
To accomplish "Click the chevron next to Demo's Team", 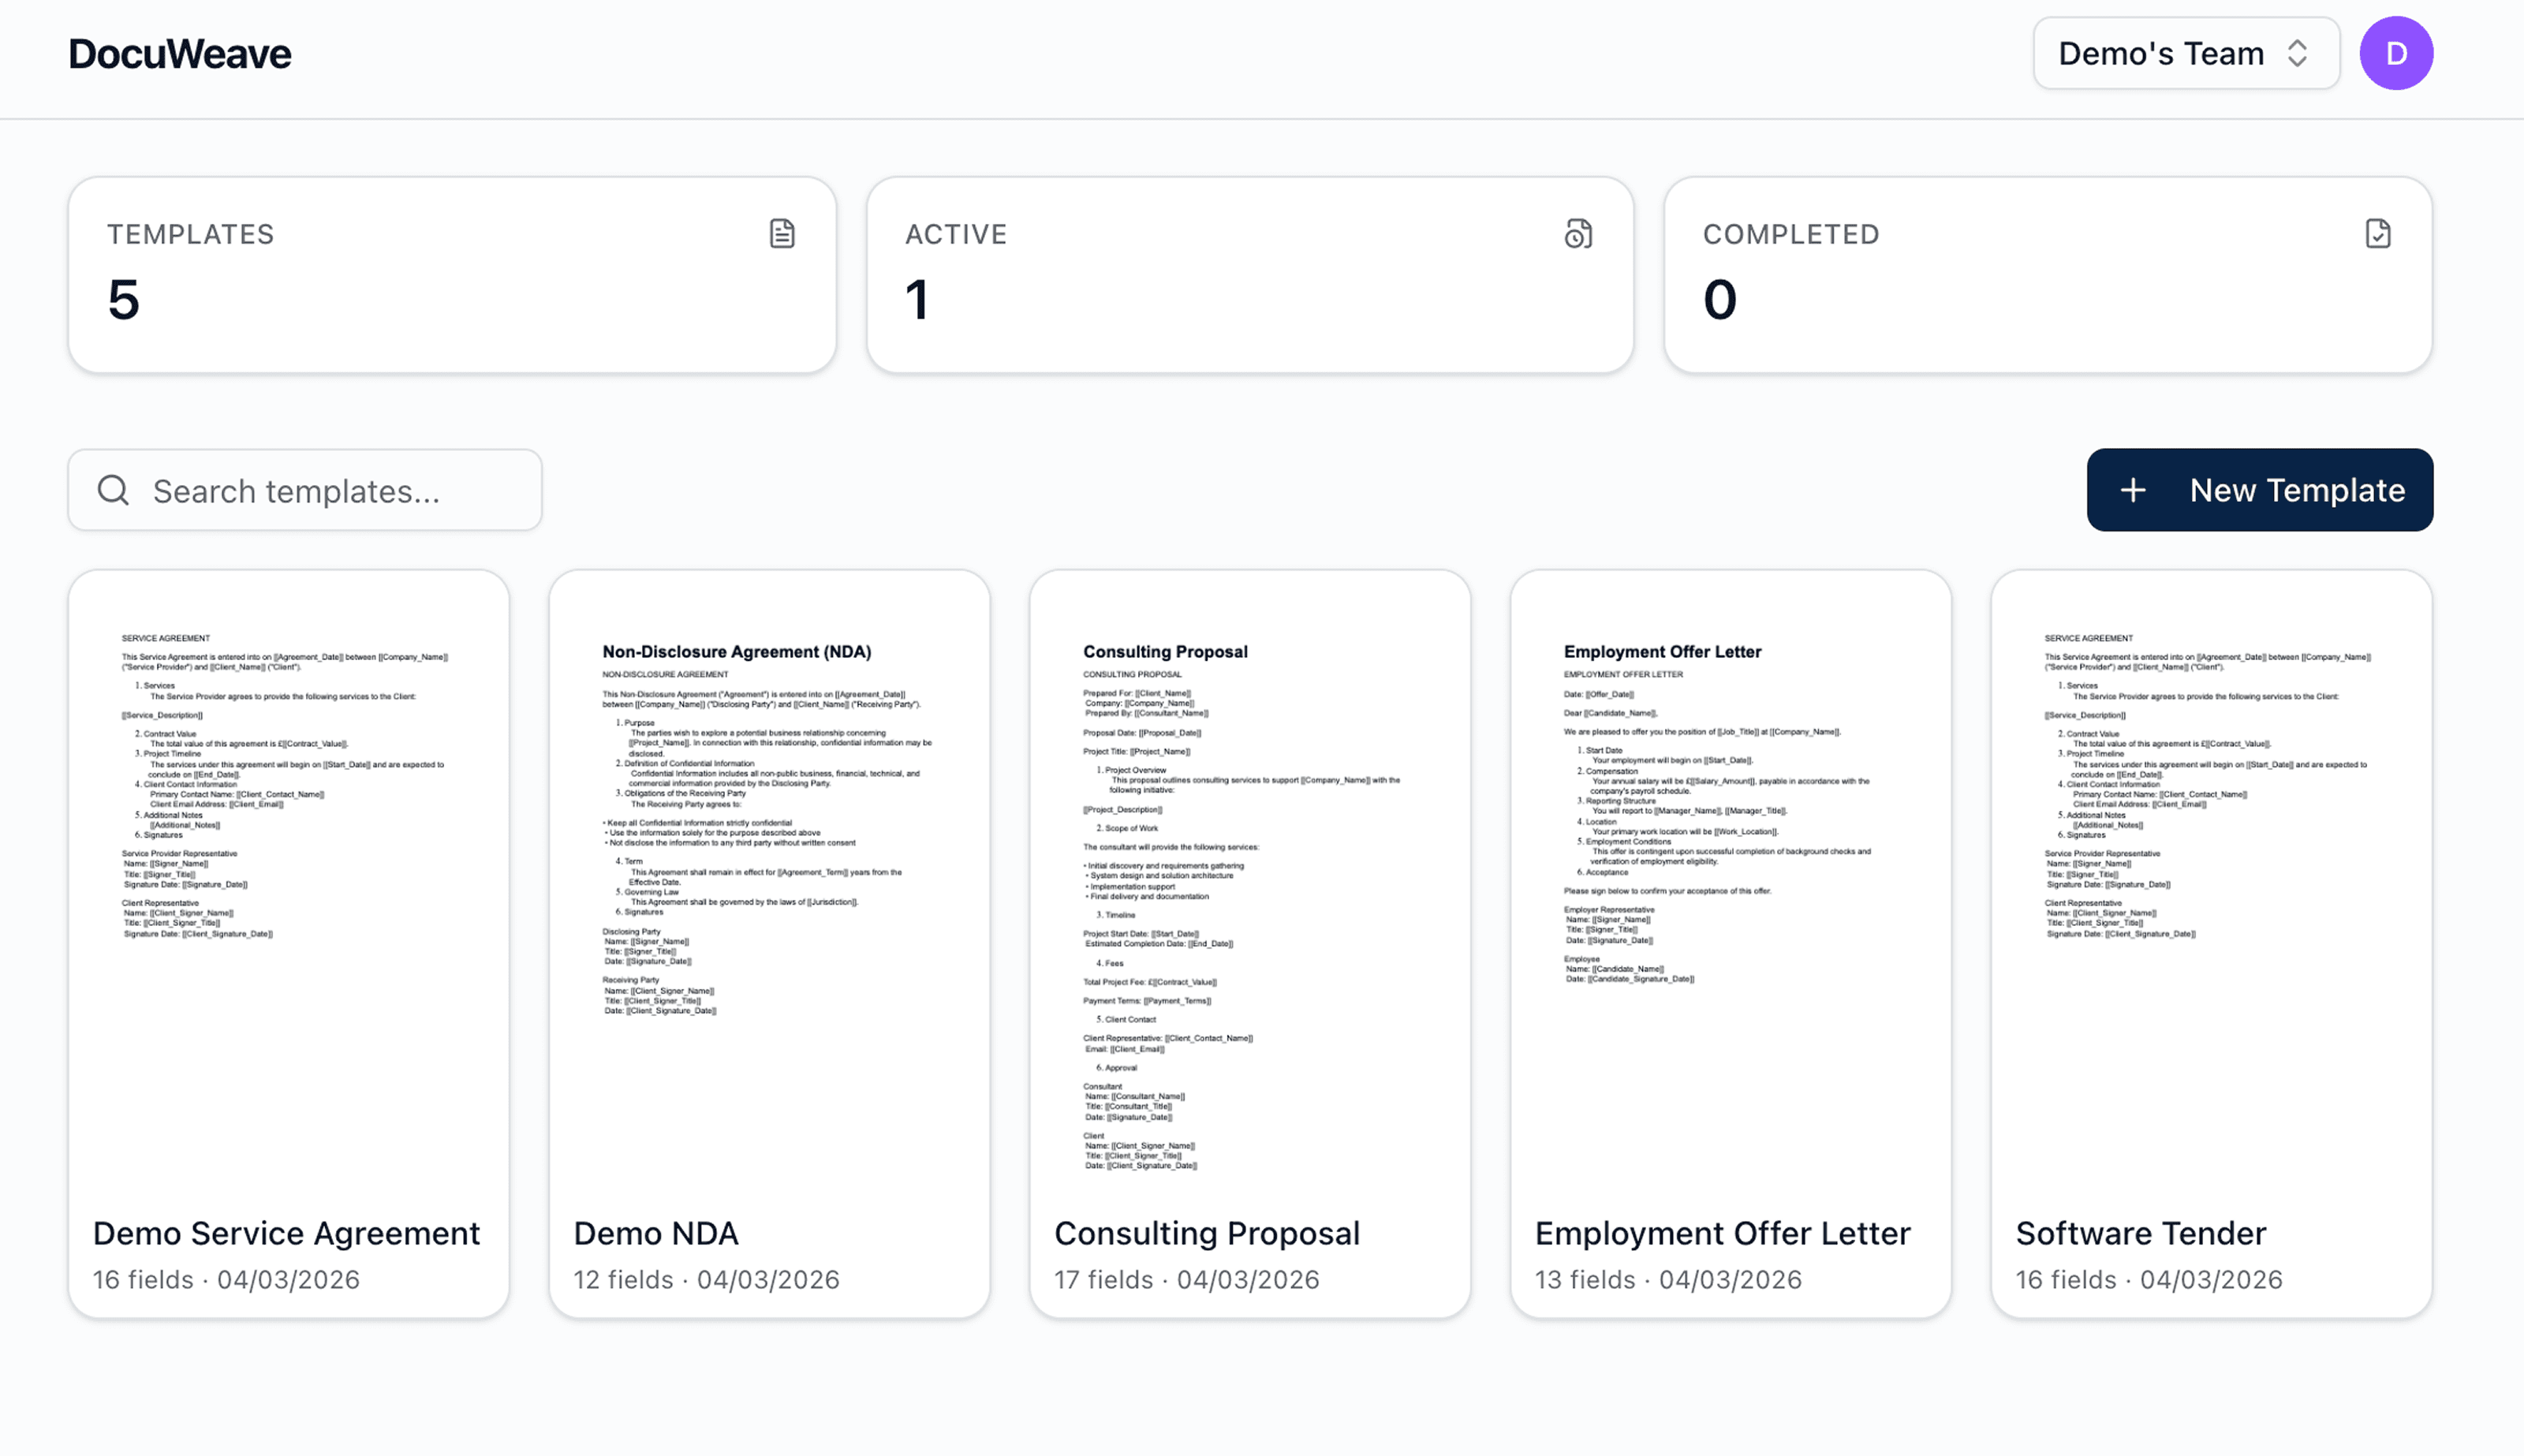I will (x=2297, y=53).
